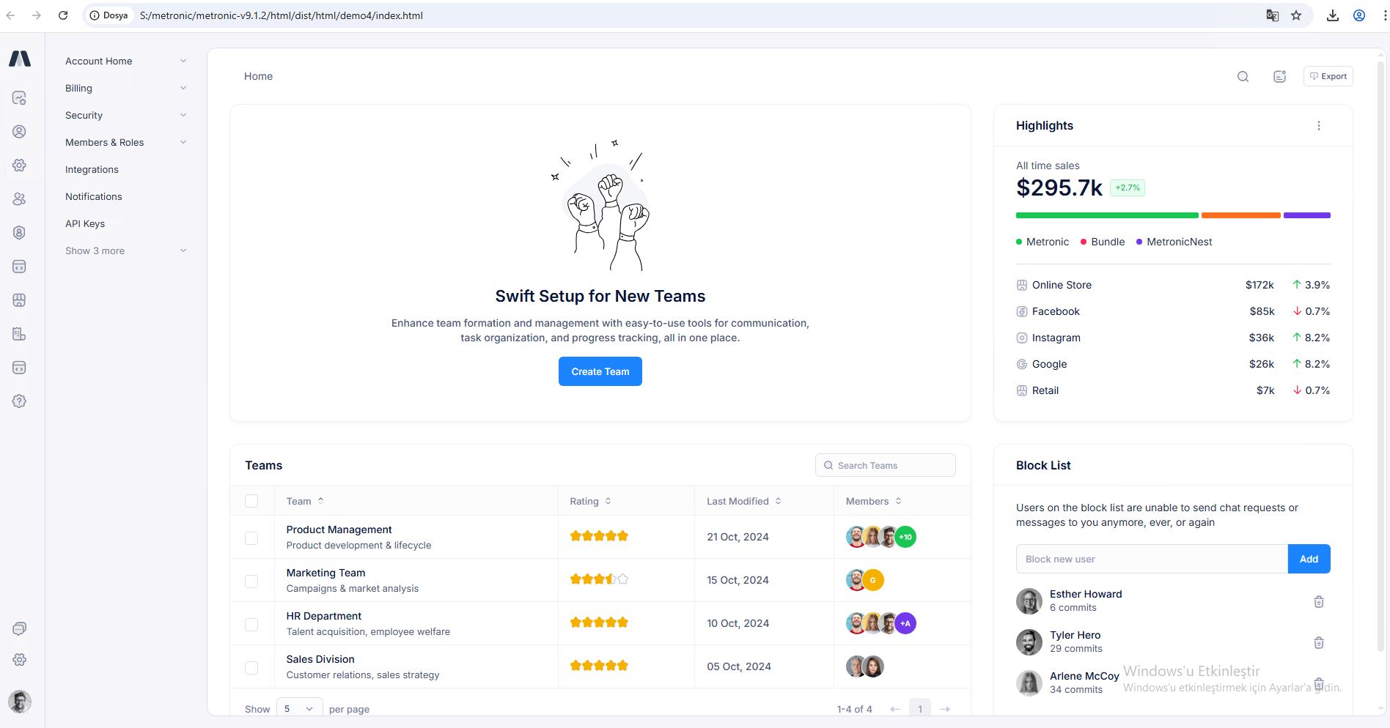Open the chat messages icon in sidebar
Viewport: 1390px width, 728px height.
[20, 628]
